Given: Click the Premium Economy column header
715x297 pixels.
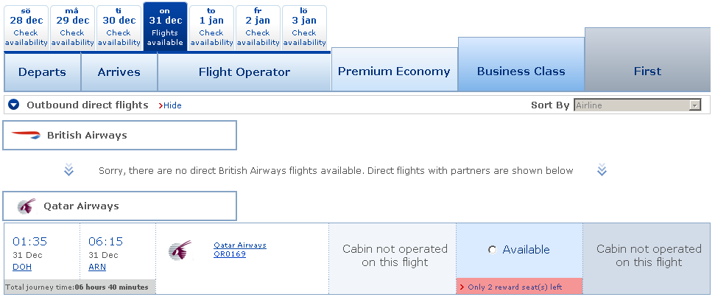Looking at the screenshot, I should pyautogui.click(x=394, y=71).
